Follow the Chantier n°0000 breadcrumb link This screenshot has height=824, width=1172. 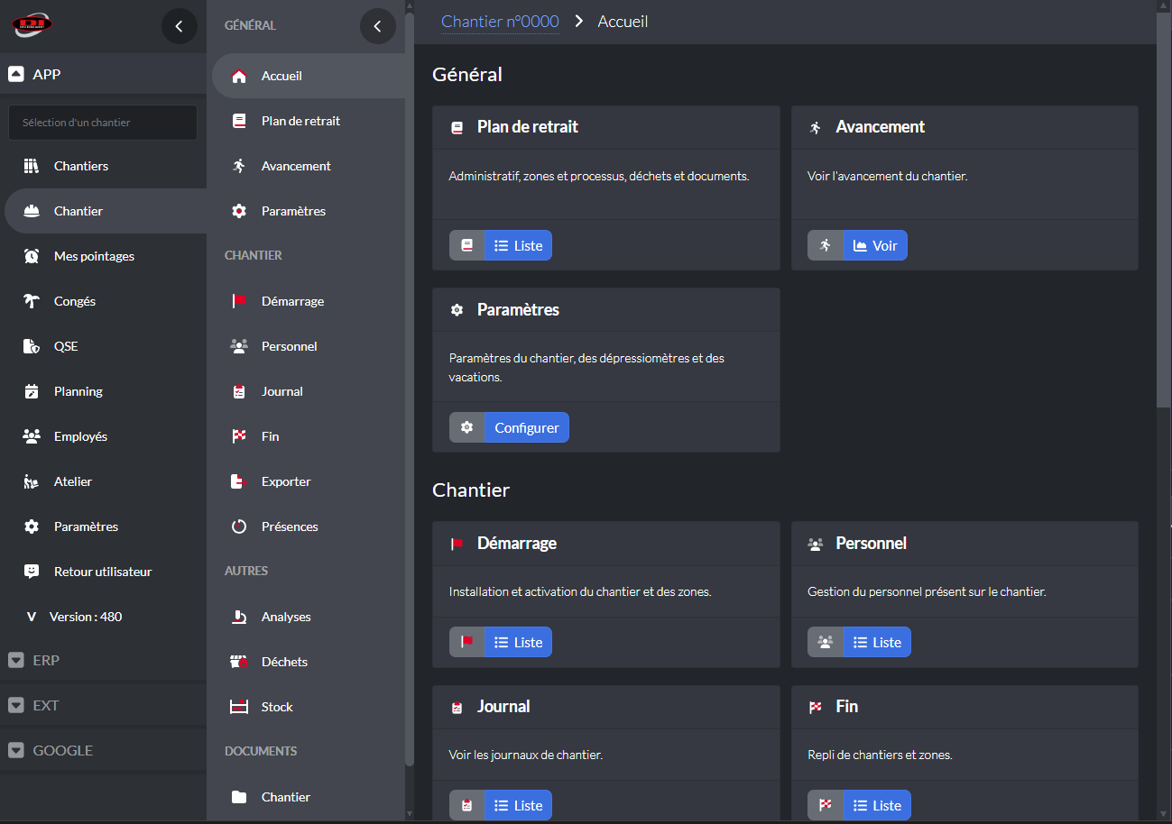500,22
